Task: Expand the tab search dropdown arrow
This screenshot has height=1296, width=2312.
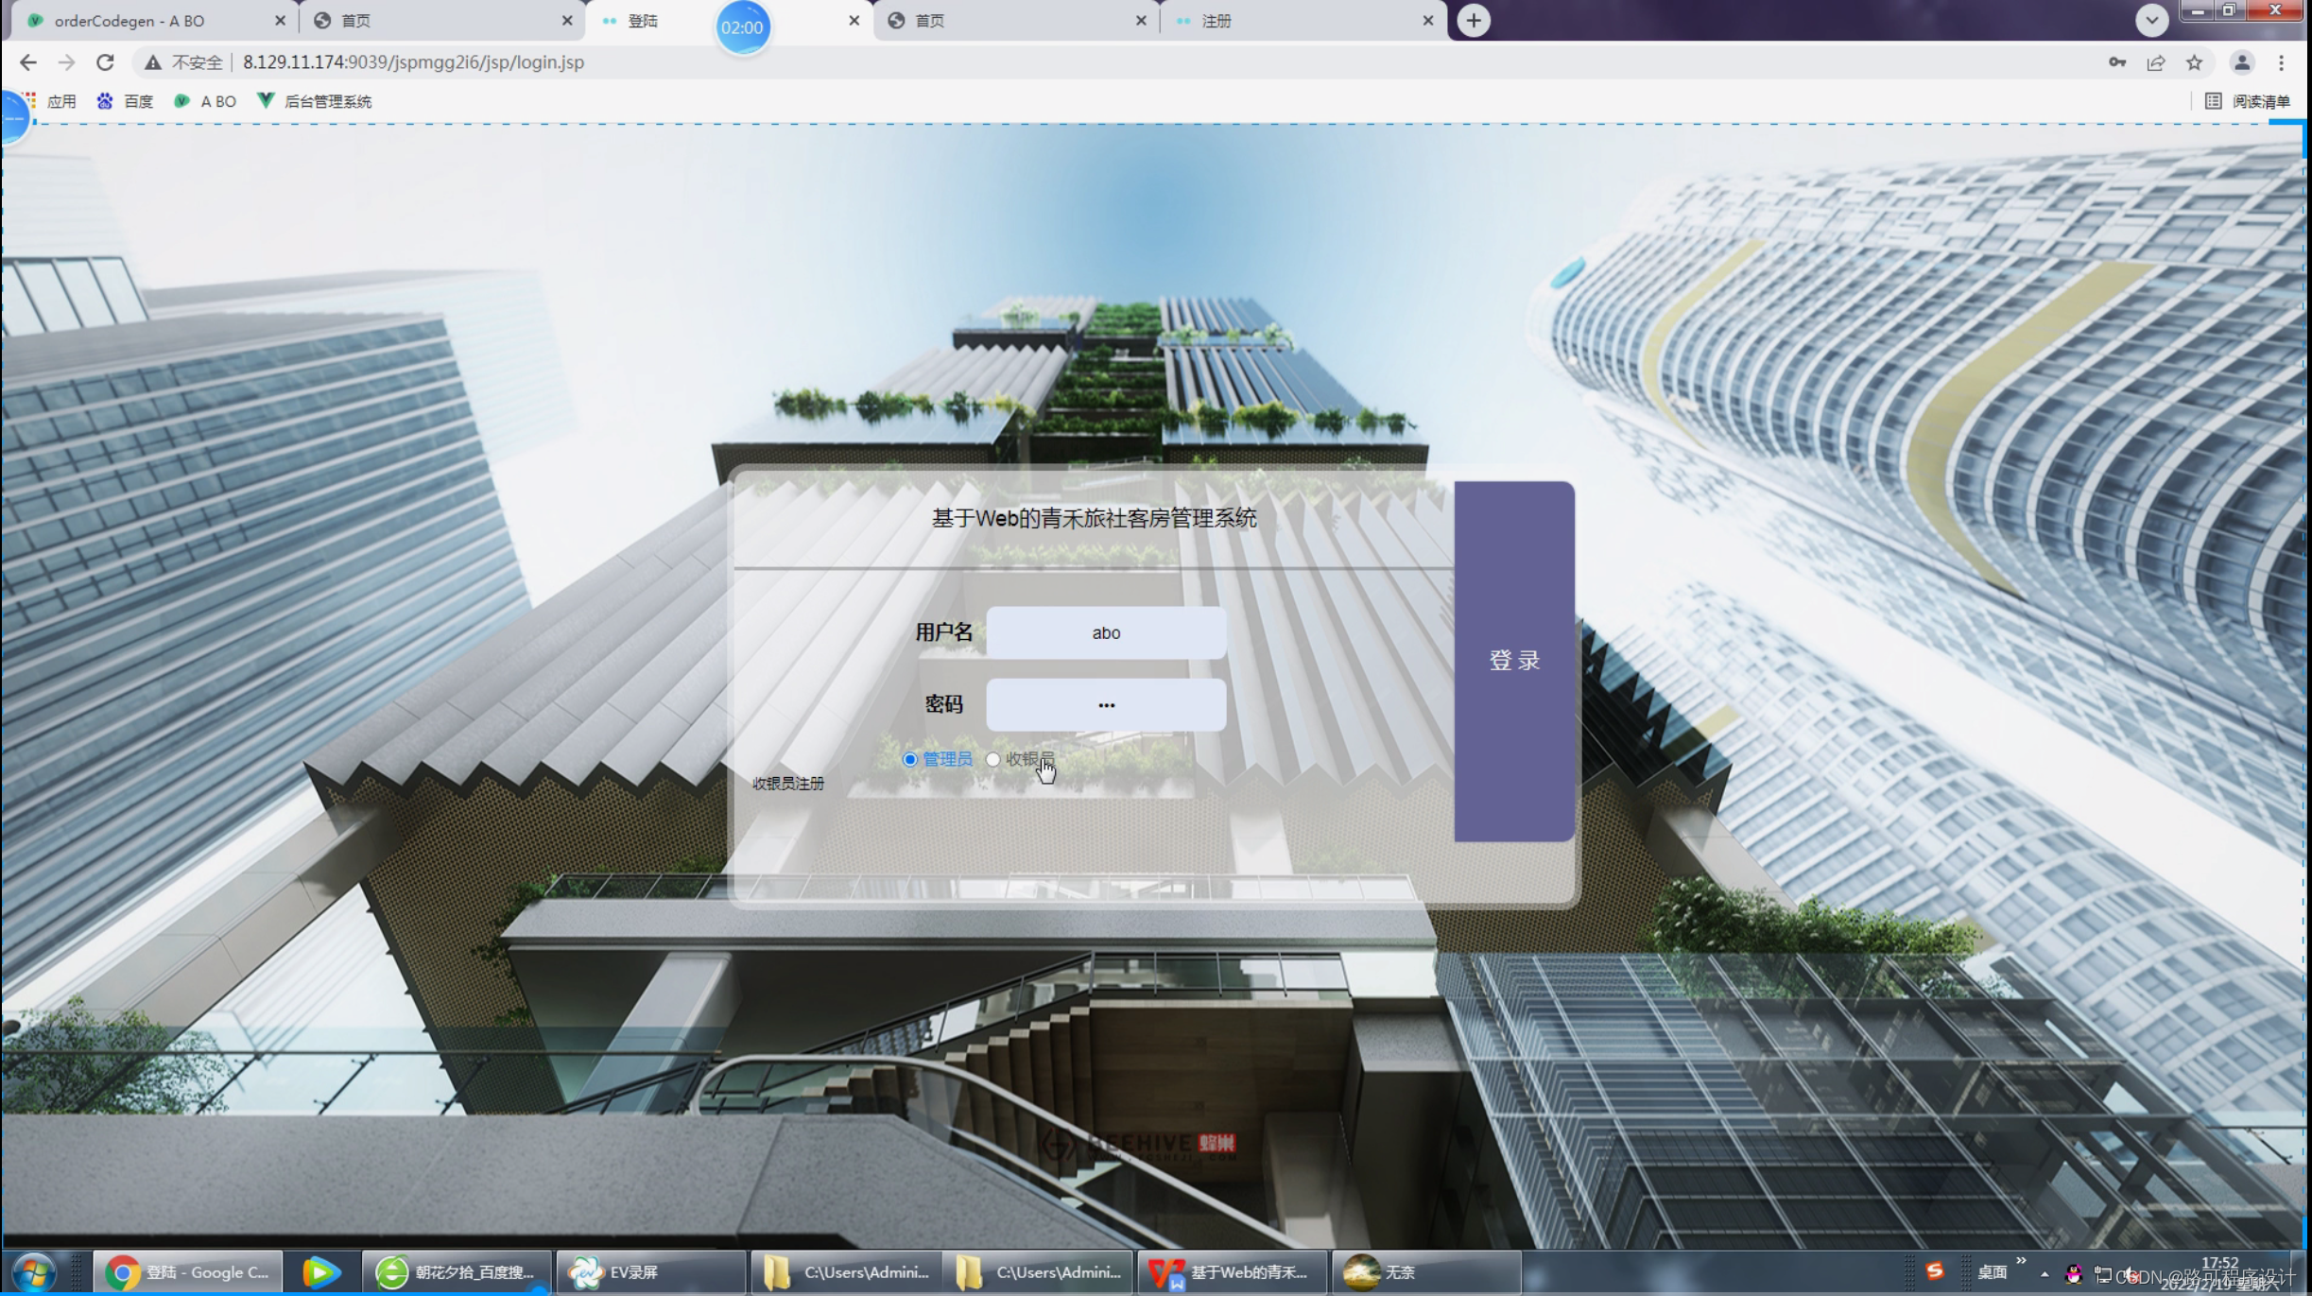Action: (2151, 20)
